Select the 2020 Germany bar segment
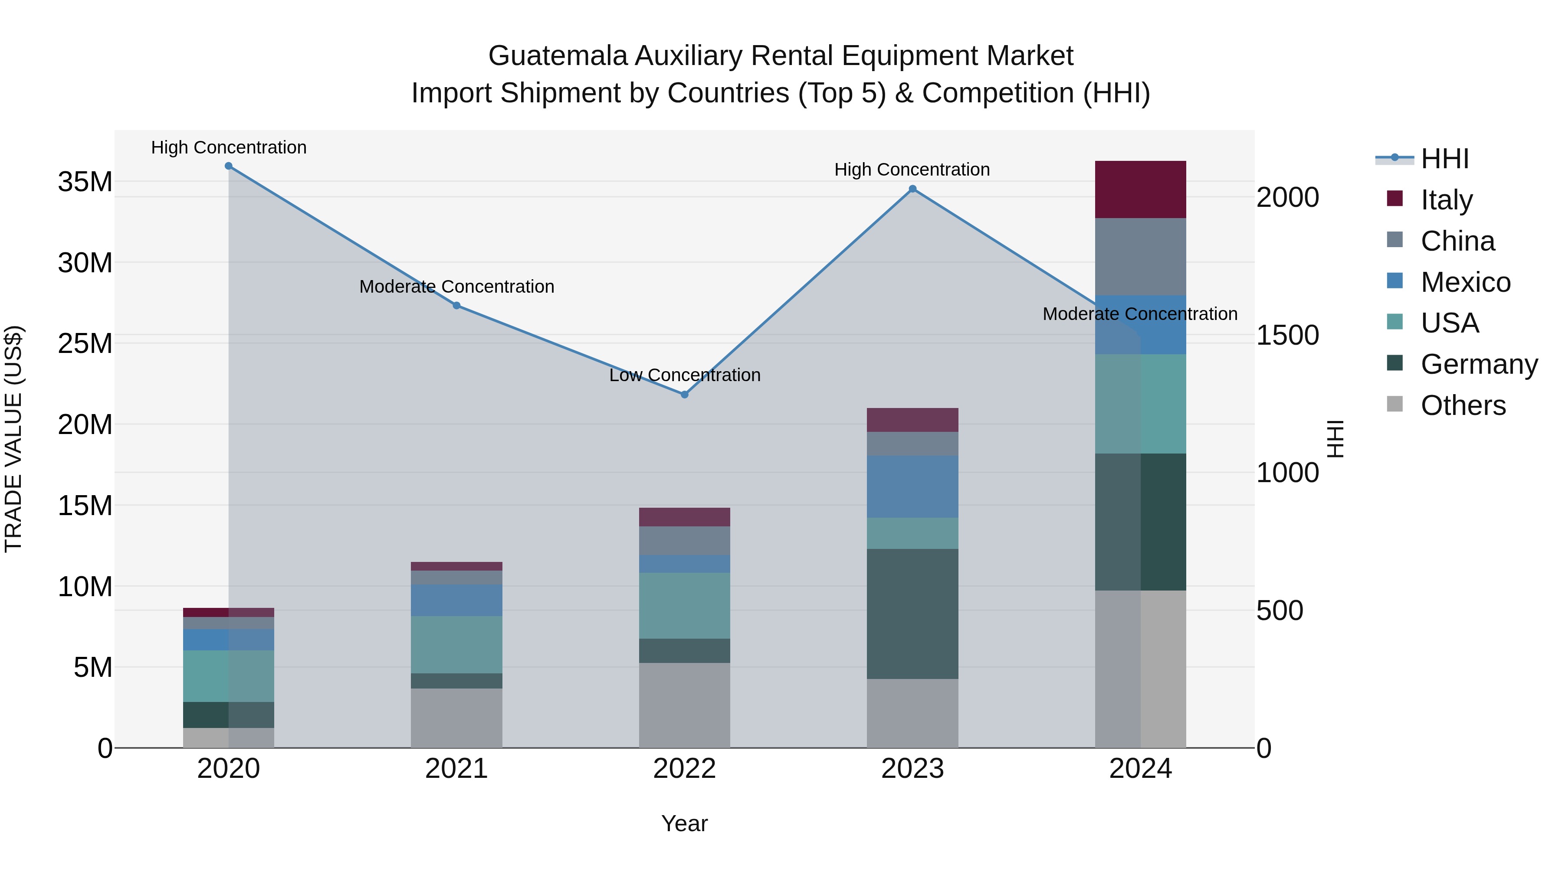This screenshot has height=878, width=1562. tap(229, 715)
